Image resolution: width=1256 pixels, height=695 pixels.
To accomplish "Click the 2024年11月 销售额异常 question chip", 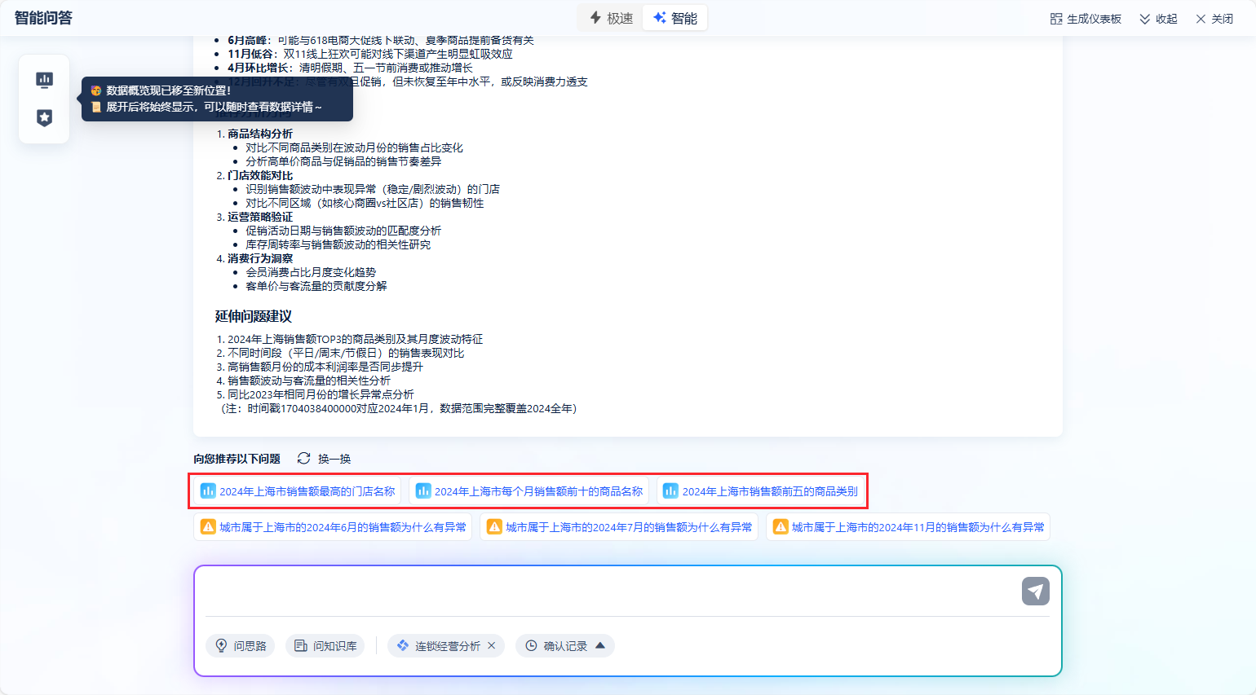I will pos(908,527).
